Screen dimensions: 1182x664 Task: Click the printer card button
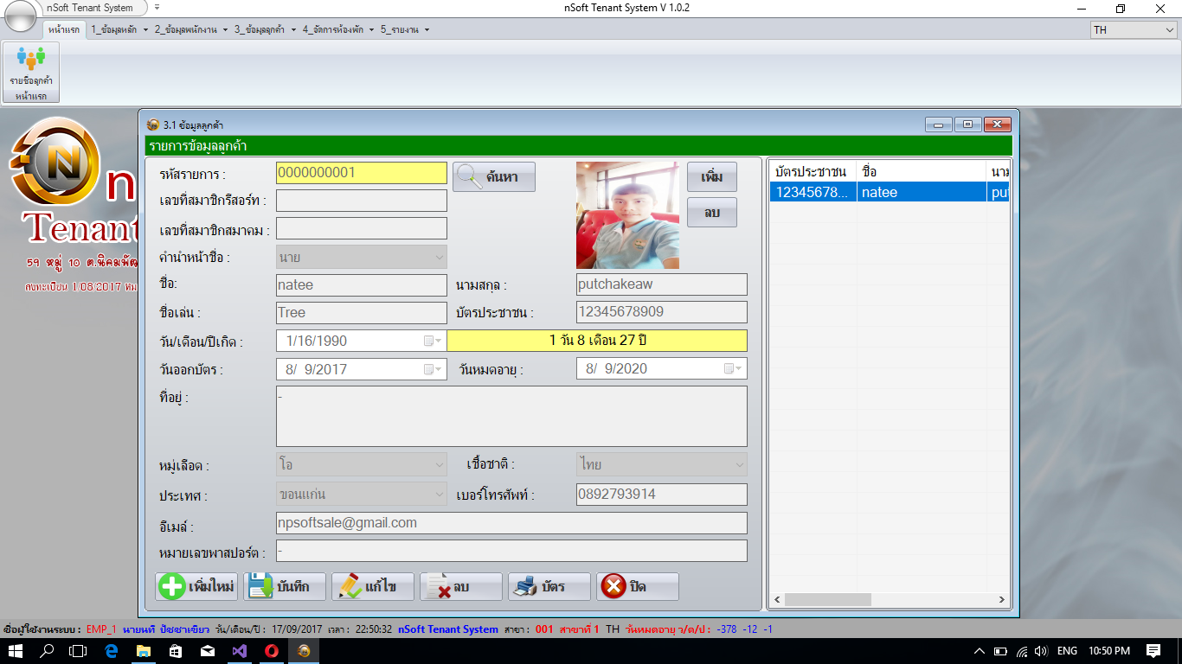(549, 586)
